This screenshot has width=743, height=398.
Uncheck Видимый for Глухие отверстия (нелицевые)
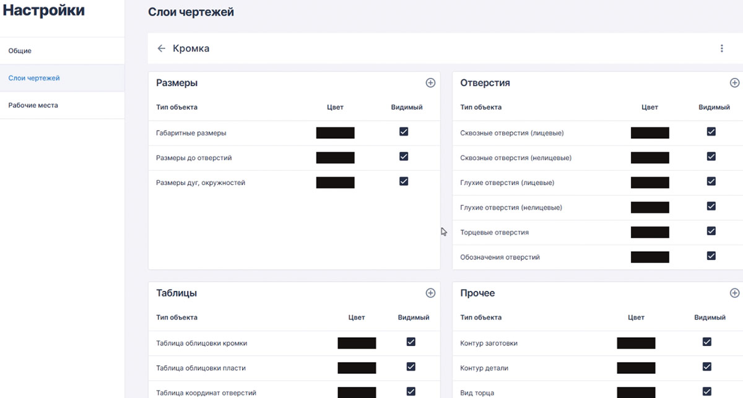(711, 206)
